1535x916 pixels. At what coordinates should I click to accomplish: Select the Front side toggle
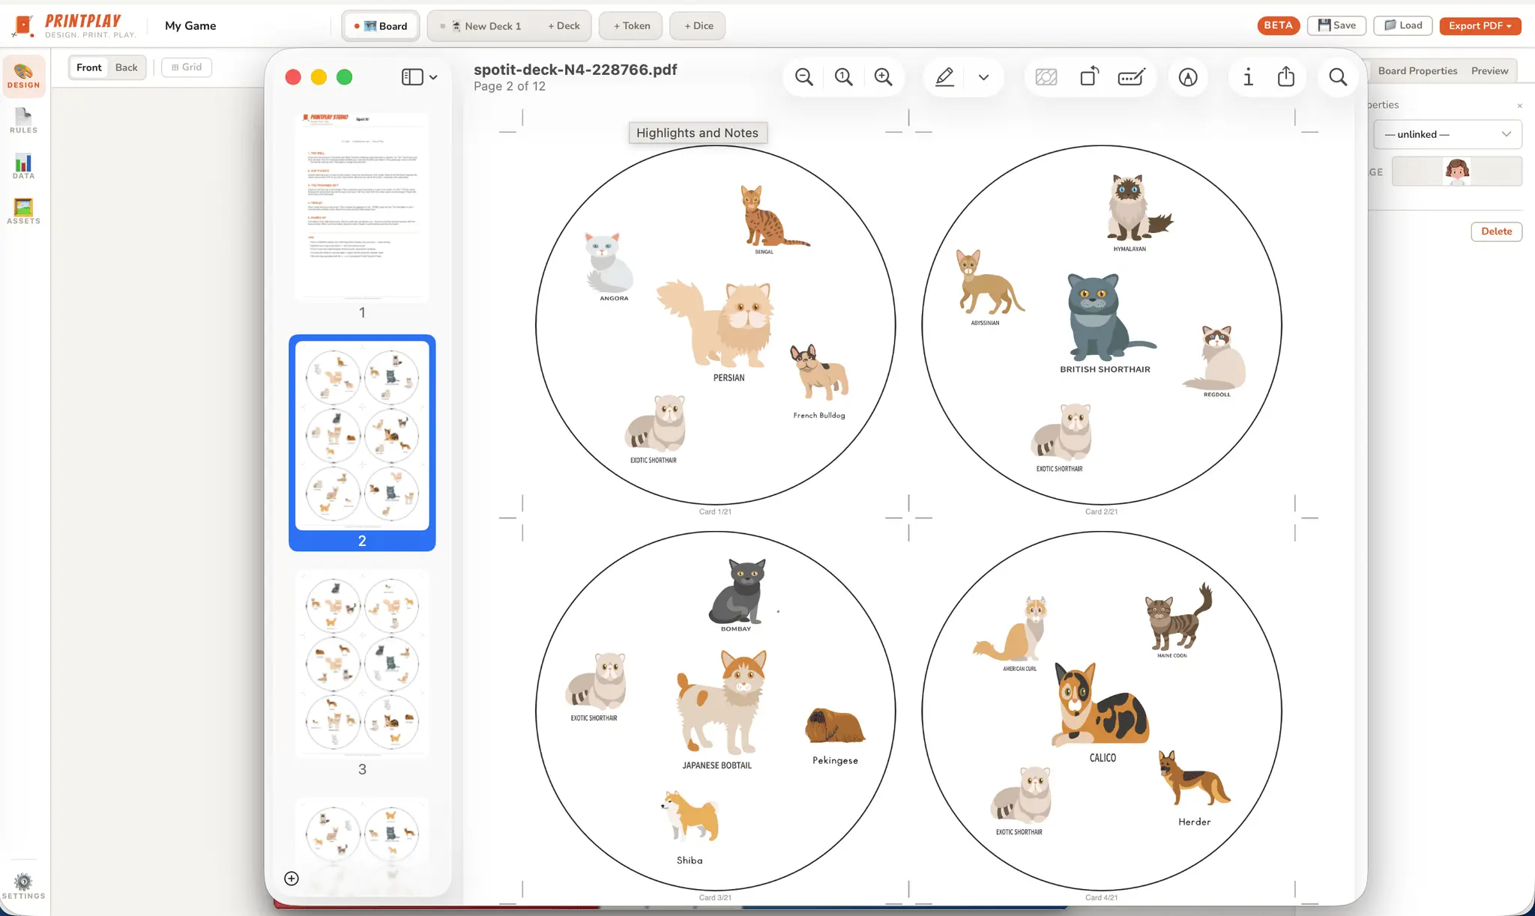[x=88, y=67]
